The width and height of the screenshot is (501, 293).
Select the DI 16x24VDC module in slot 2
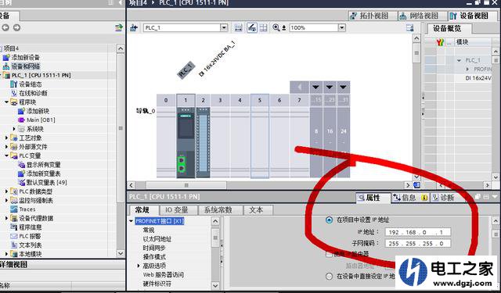point(203,142)
